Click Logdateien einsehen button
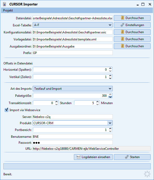 coord(93,157)
